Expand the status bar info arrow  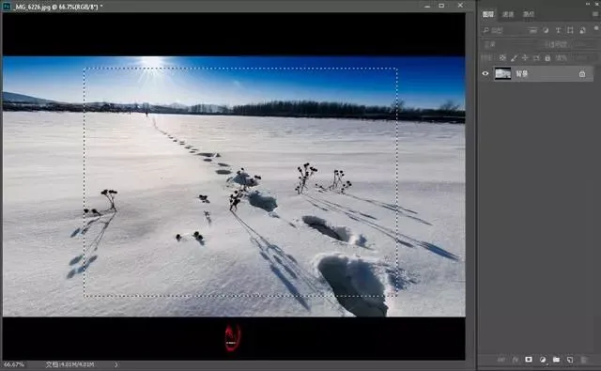coord(116,364)
